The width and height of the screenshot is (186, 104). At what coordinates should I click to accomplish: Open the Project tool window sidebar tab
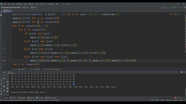tap(1, 13)
